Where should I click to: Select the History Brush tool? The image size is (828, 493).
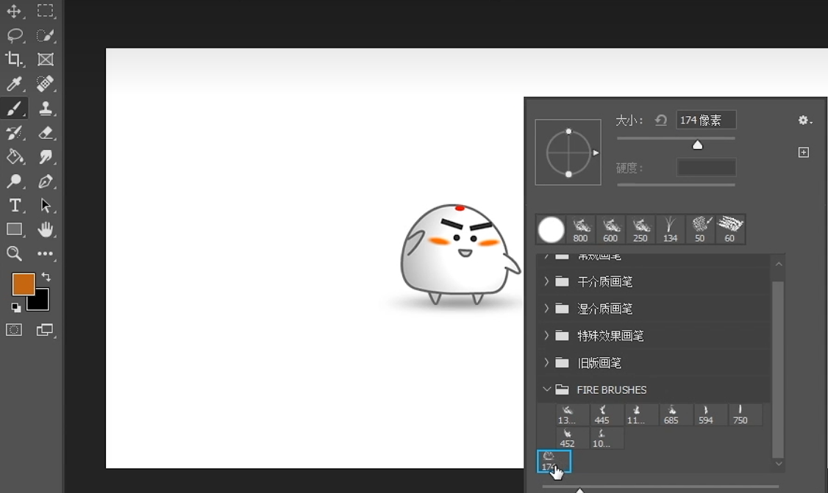coord(14,132)
